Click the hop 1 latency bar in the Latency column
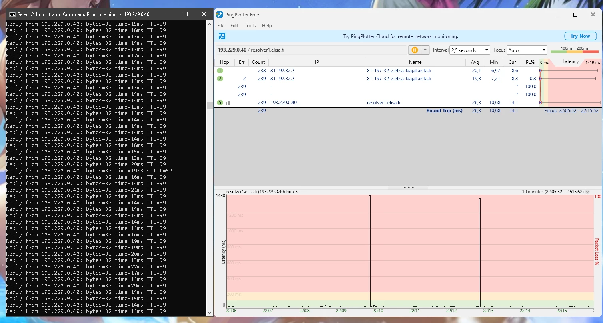 click(x=569, y=71)
